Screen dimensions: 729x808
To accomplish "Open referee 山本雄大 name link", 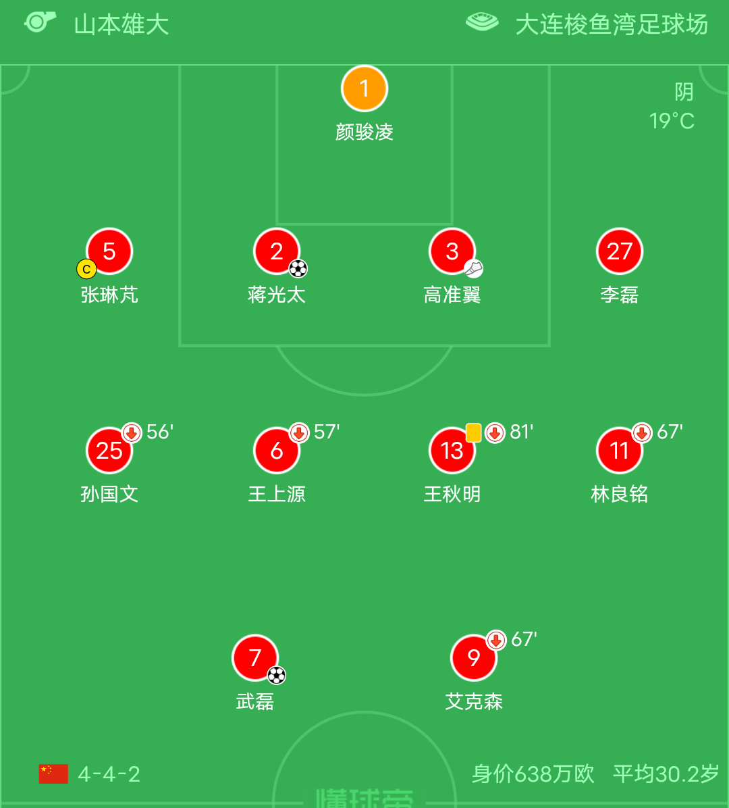I will [122, 25].
